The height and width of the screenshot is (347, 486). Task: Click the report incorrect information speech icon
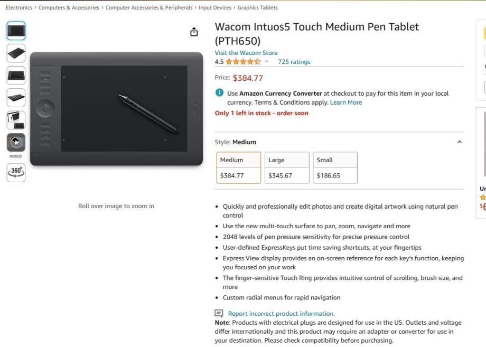(219, 313)
